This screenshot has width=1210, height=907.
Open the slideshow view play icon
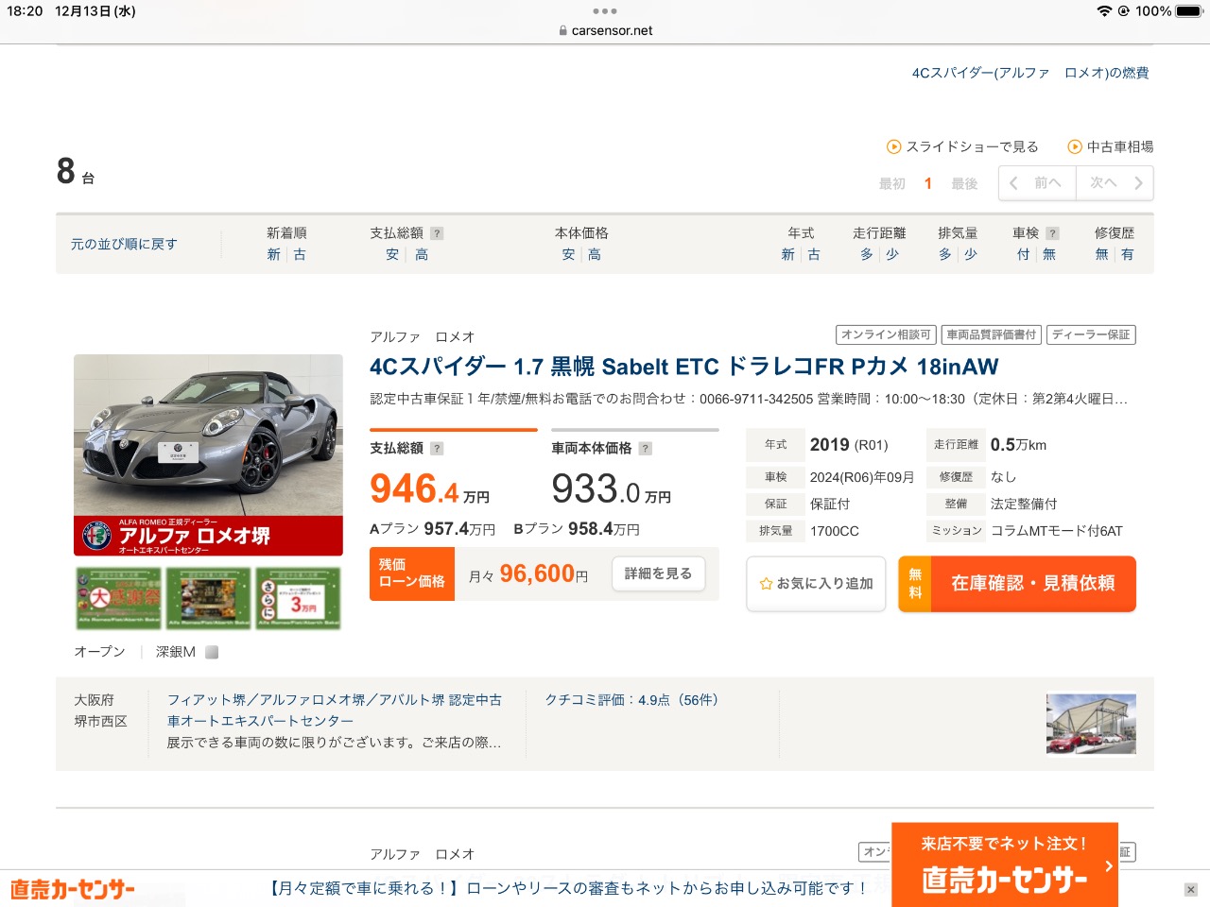[893, 146]
